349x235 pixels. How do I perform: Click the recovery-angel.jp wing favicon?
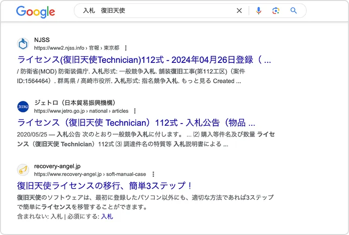pyautogui.click(x=23, y=170)
